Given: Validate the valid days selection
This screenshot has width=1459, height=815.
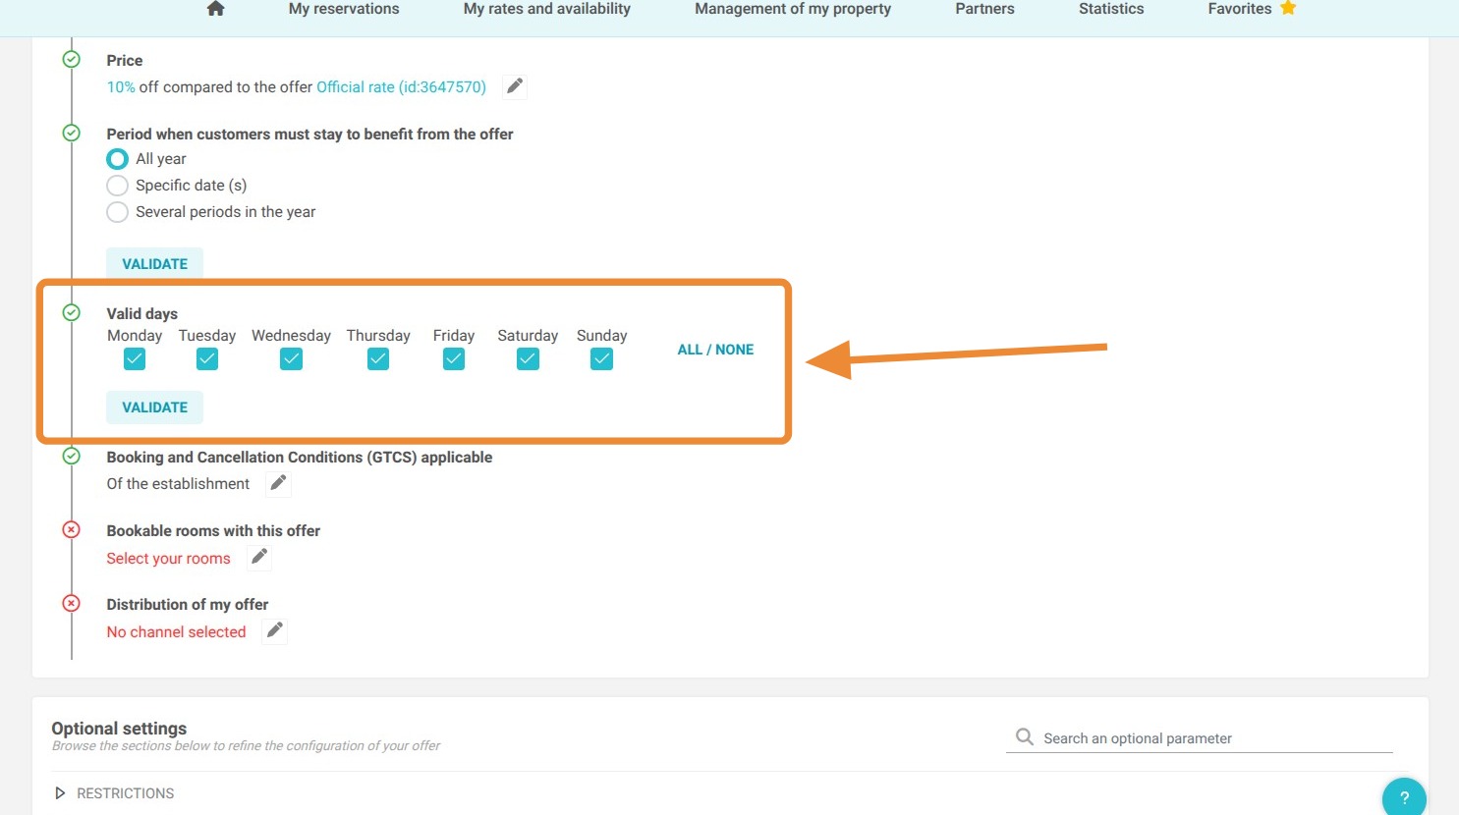Looking at the screenshot, I should point(154,407).
